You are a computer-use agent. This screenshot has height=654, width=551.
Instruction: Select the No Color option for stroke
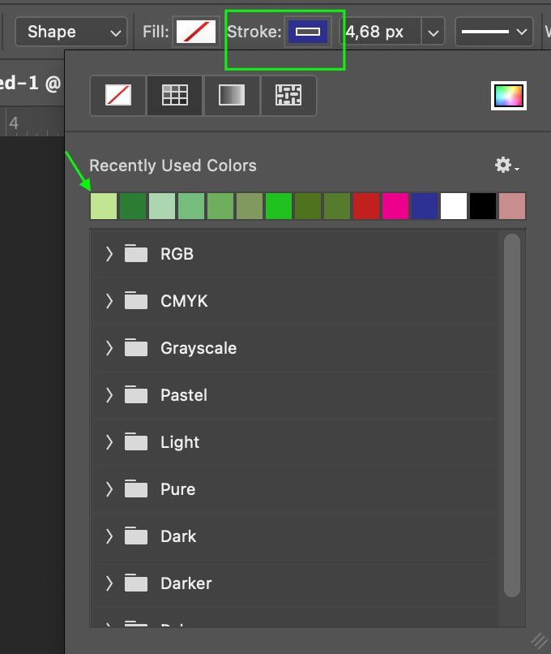[117, 95]
